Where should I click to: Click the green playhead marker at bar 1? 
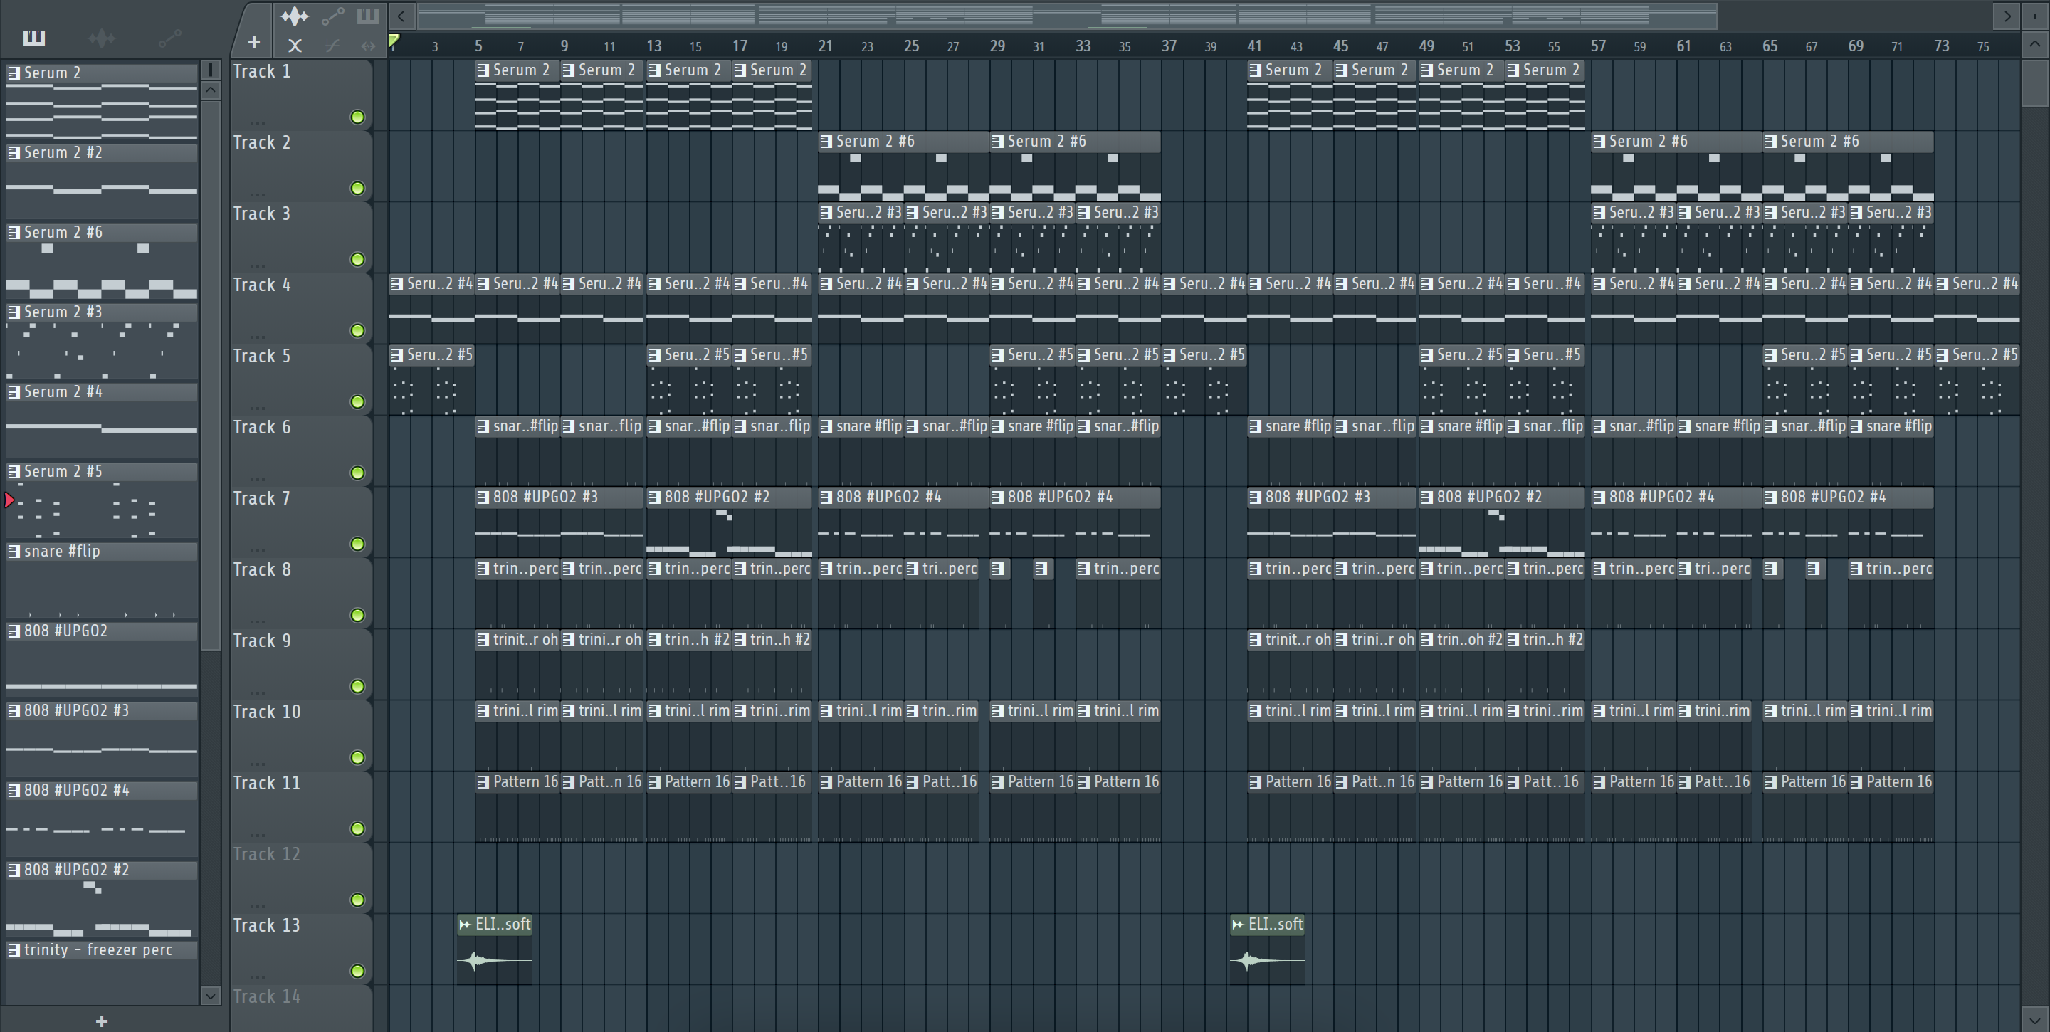click(x=394, y=40)
